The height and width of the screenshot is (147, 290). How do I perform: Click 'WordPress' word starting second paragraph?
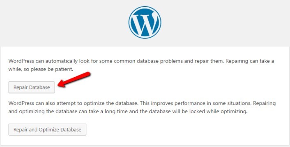coord(21,103)
